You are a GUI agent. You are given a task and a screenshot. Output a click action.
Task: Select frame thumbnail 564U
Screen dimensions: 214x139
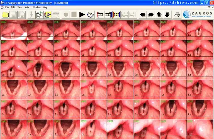tap(14, 129)
